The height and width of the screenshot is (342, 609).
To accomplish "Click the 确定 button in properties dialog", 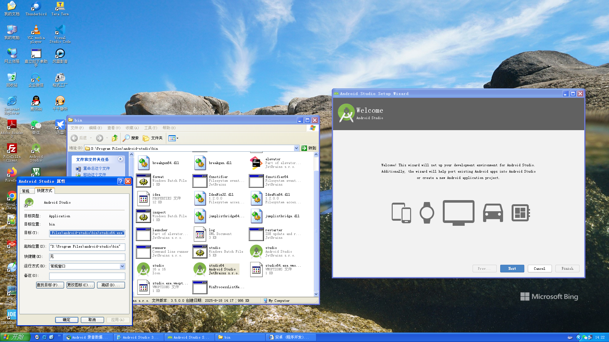I will [67, 320].
